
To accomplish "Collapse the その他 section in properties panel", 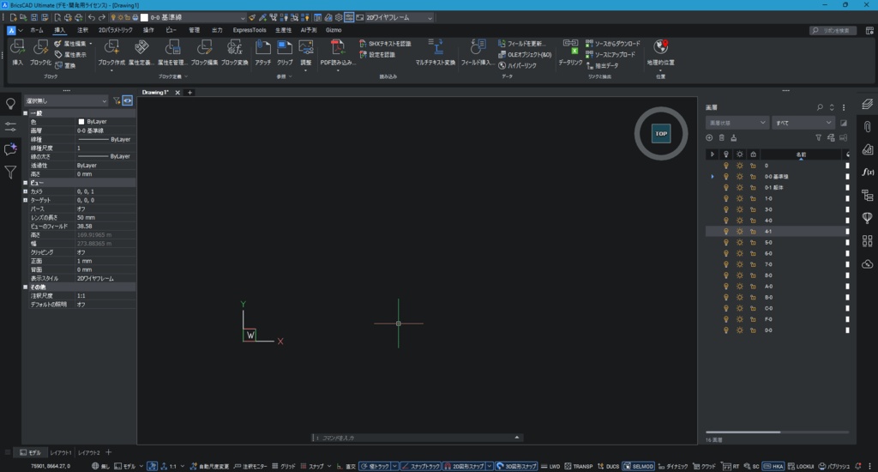I will pos(25,287).
